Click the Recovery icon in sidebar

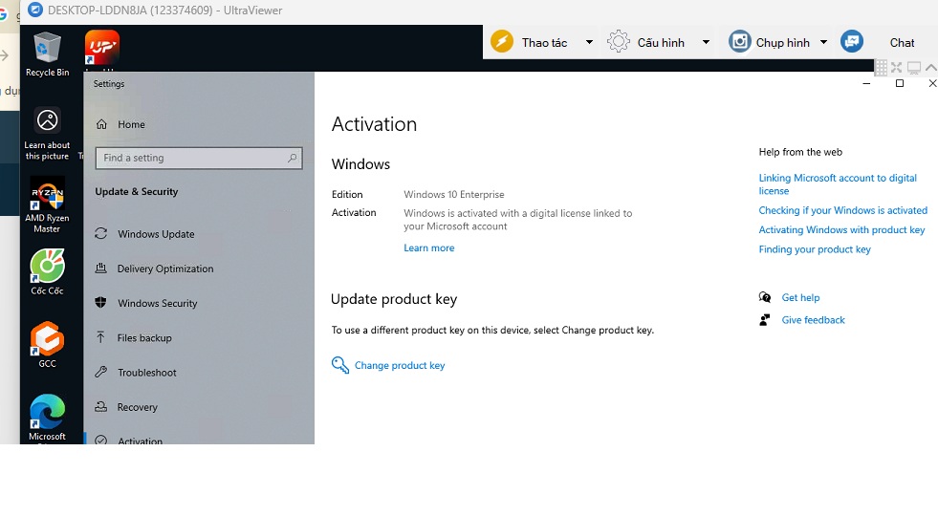click(x=101, y=406)
